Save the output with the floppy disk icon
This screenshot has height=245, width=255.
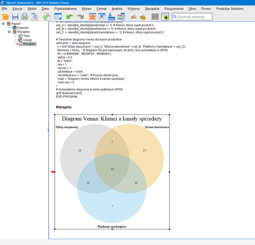pos(15,17)
